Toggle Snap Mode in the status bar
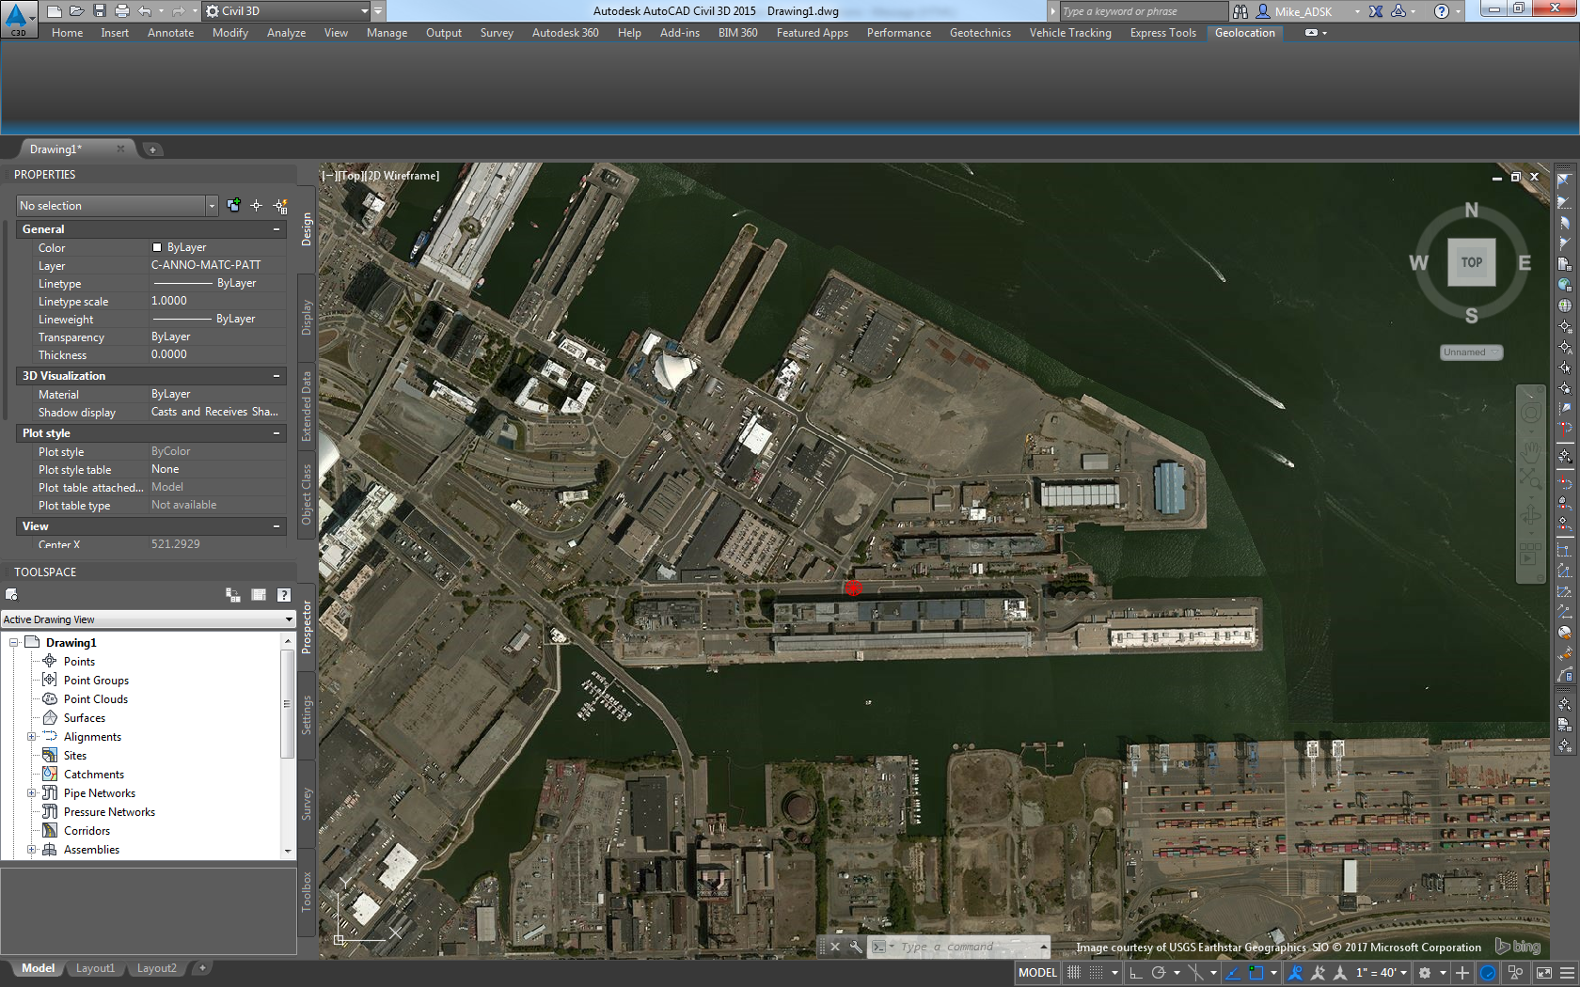This screenshot has height=987, width=1580. click(x=1074, y=973)
